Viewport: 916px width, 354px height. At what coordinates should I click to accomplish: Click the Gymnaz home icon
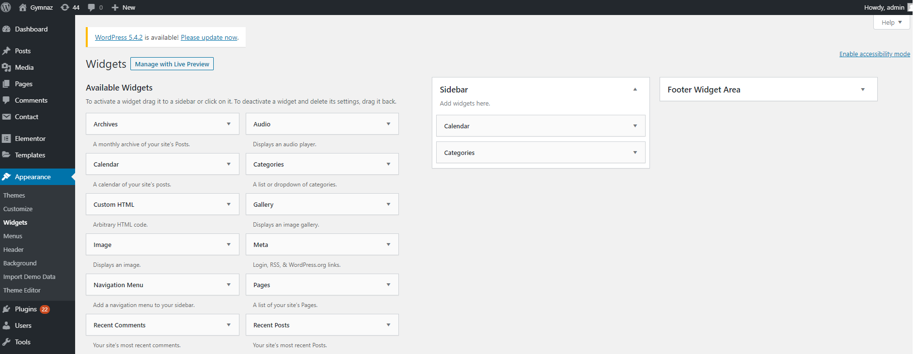22,7
